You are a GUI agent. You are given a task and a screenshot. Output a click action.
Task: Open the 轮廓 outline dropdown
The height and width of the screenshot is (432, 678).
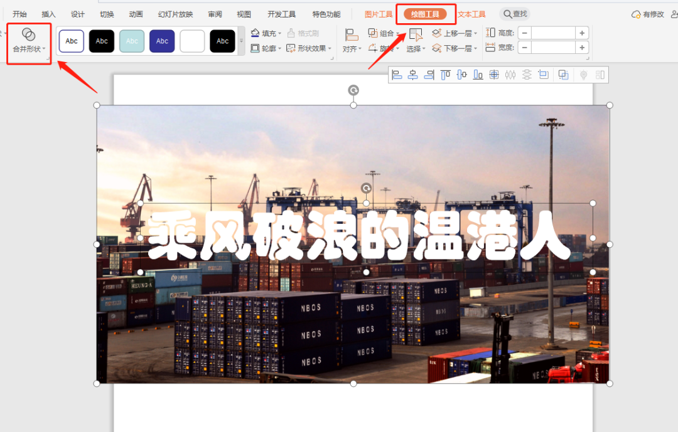point(266,48)
